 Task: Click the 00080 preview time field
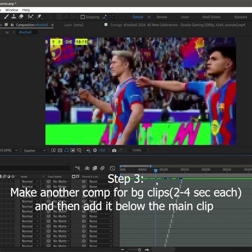click(x=137, y=150)
